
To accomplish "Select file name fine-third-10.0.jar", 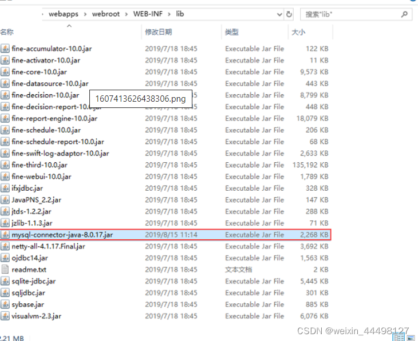I will pyautogui.click(x=40, y=165).
